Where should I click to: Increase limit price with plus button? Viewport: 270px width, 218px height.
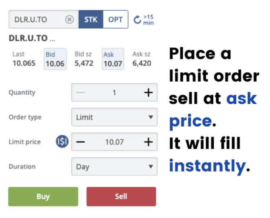[x=148, y=142]
